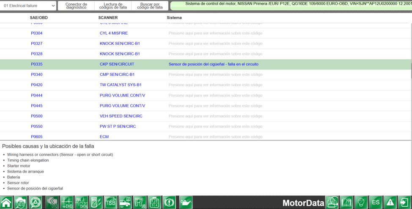Click the light bulb tips icon
Image resolution: width=412 pixels, height=209 pixels.
pos(361,202)
